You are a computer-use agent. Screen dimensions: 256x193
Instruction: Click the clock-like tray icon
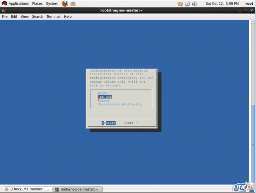click(187, 4)
